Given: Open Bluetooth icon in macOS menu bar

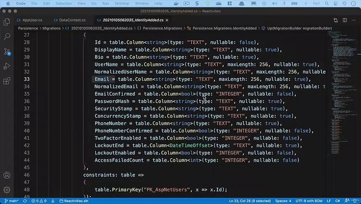Looking at the screenshot, I should pos(284,3).
